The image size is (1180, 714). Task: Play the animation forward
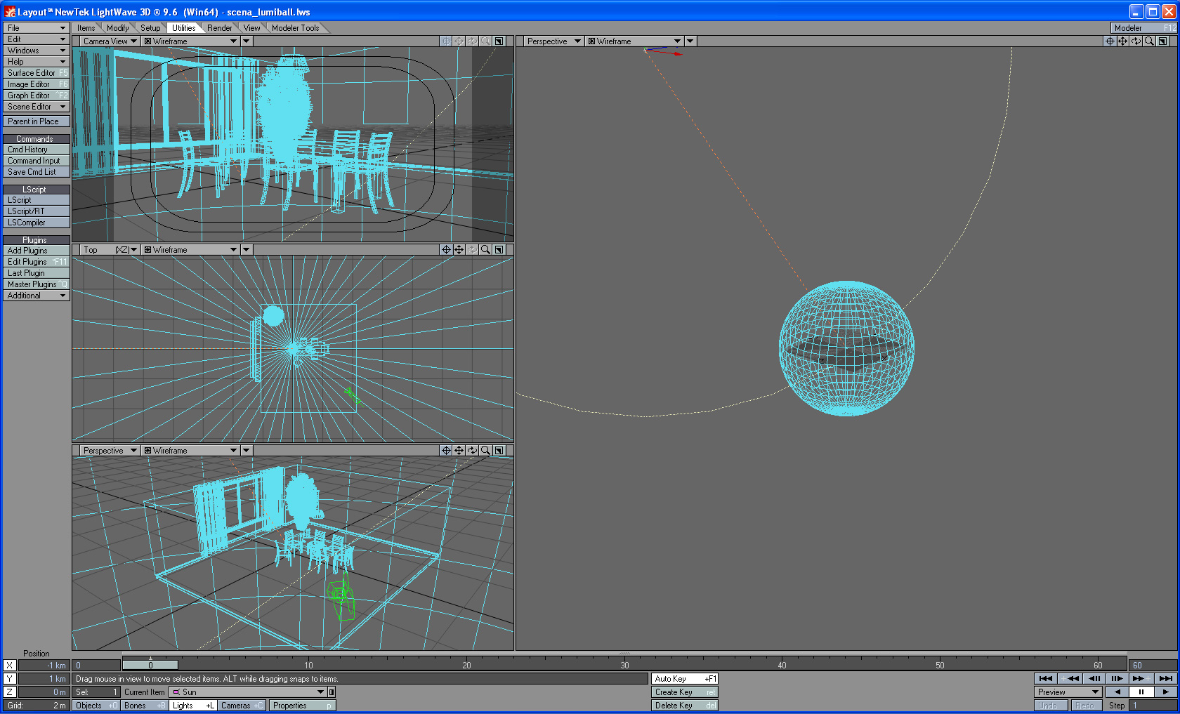point(1166,692)
